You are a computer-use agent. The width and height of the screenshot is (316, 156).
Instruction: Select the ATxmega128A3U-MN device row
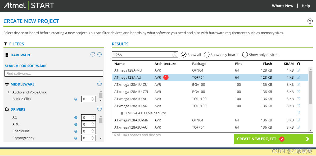pyautogui.click(x=210, y=120)
